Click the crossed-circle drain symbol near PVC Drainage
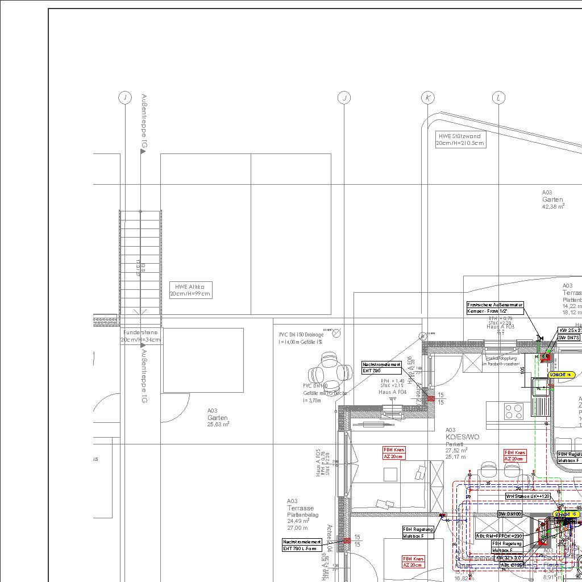Screen dimensions: 582x582 coord(336,333)
